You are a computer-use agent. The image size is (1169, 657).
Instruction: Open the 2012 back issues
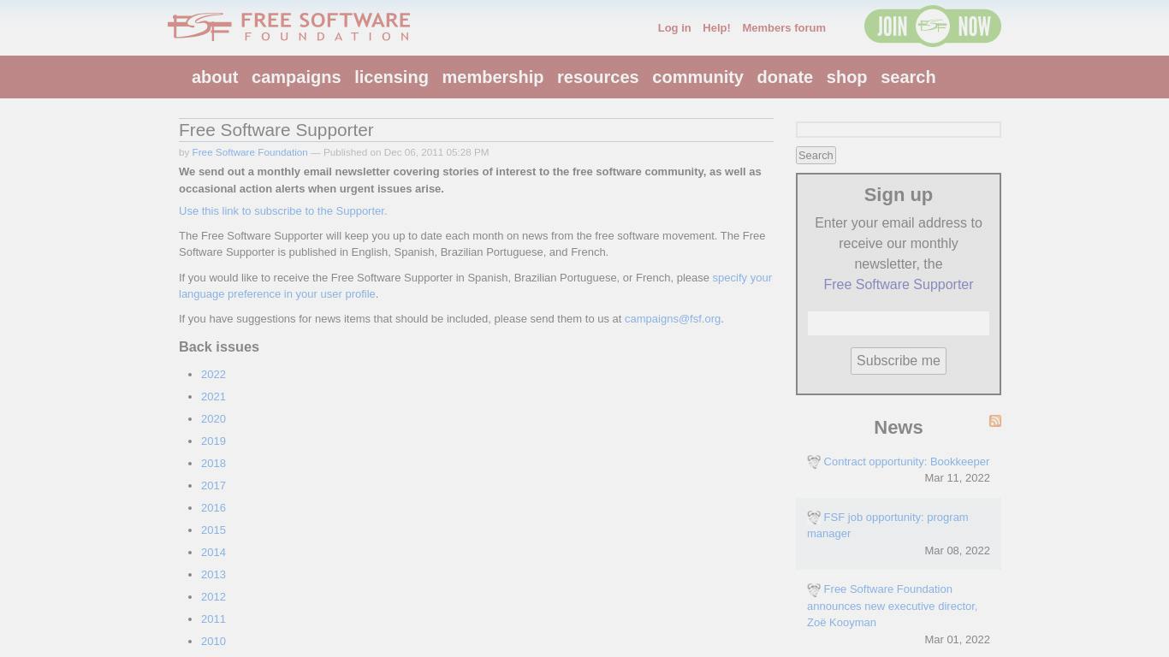pyautogui.click(x=213, y=597)
